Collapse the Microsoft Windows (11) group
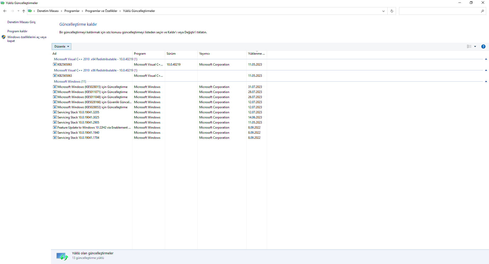Viewport: 489px width, 264px height. point(486,82)
